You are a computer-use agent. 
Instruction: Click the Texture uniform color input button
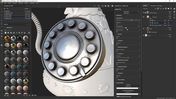point(128,86)
